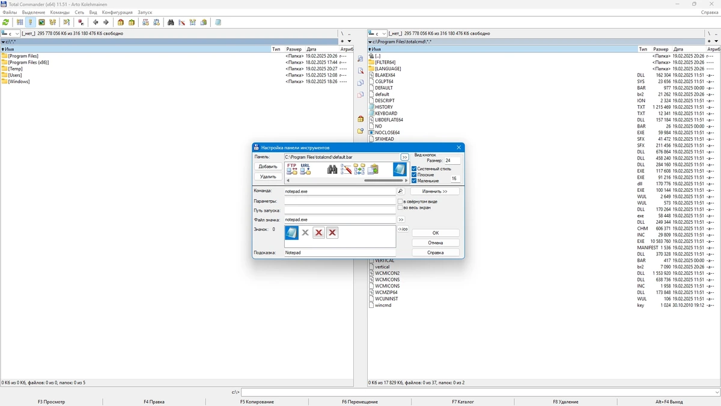
Task: Click the copy files icon in vertical bar
Action: click(x=360, y=82)
